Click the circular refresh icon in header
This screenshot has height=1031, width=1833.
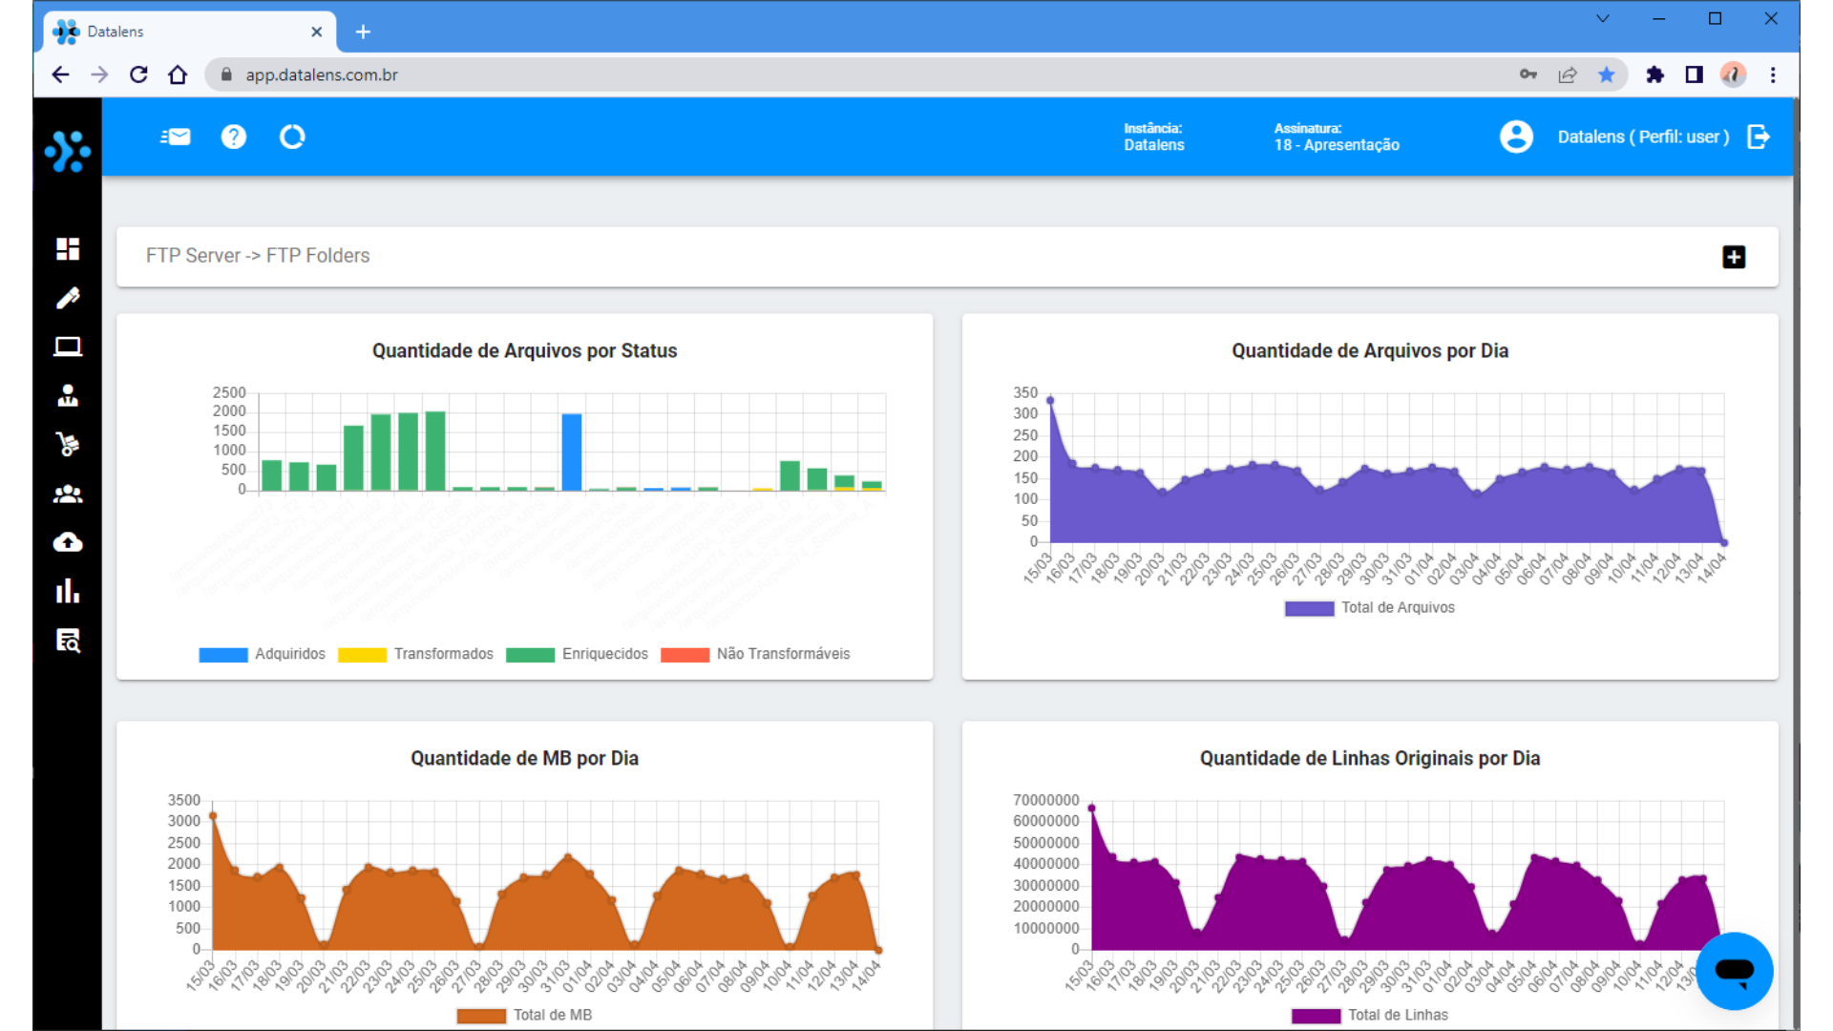click(x=292, y=137)
